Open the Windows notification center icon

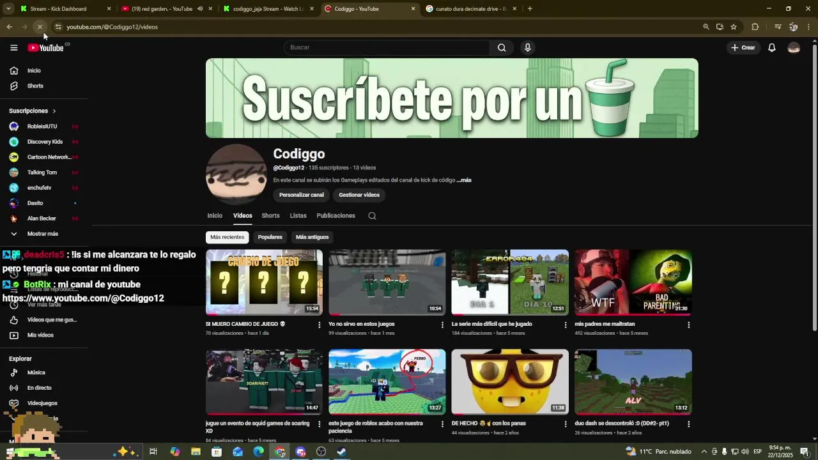[x=804, y=452]
